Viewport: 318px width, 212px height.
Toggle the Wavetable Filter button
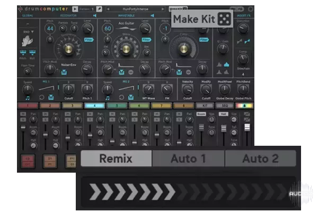click(x=146, y=40)
